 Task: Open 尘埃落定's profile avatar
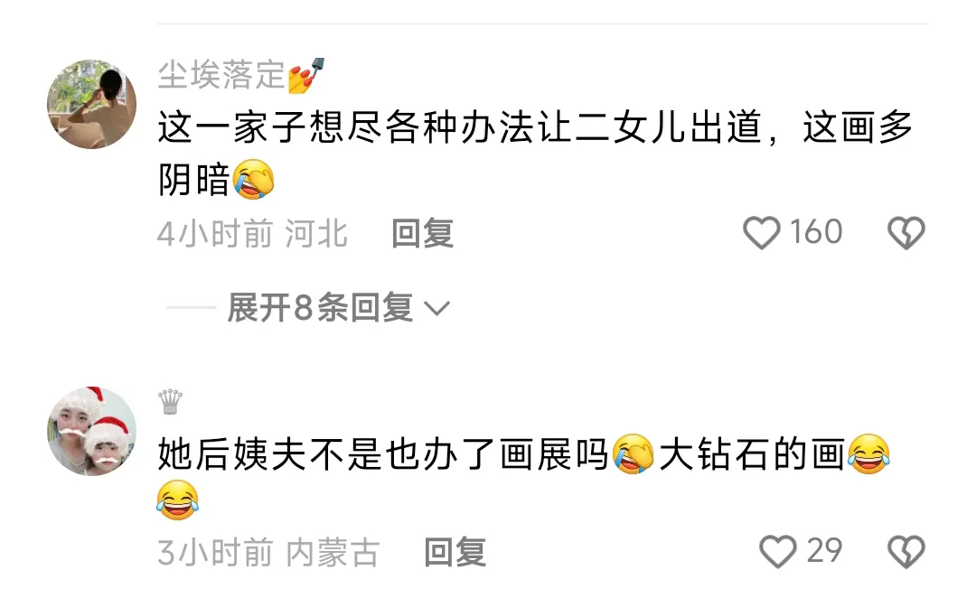click(92, 104)
